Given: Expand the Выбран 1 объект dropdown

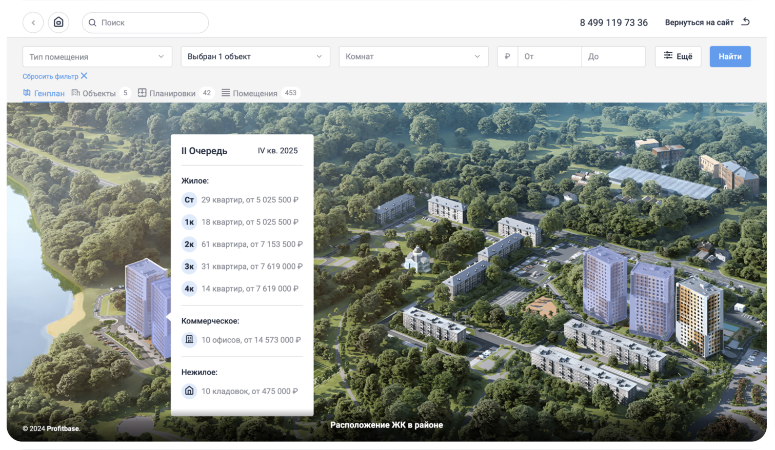Looking at the screenshot, I should click(x=255, y=56).
